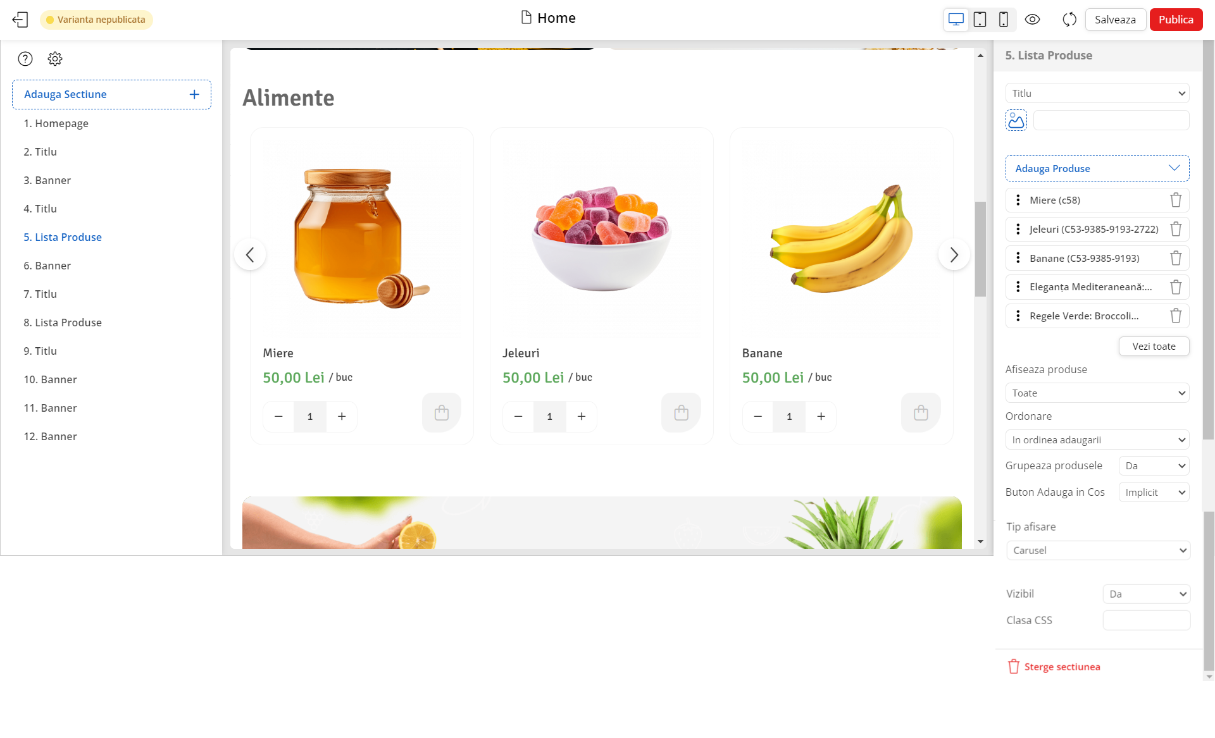Switch to tablet preview mode
The width and height of the screenshot is (1215, 738).
[980, 20]
